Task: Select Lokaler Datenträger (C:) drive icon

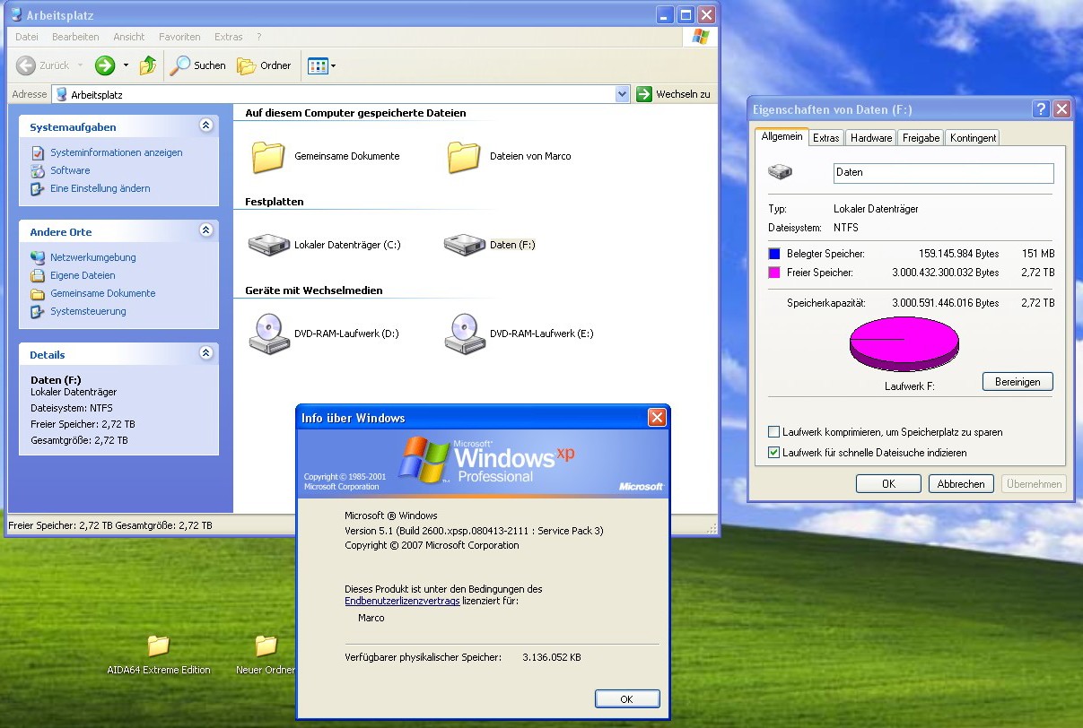Action: pos(269,244)
